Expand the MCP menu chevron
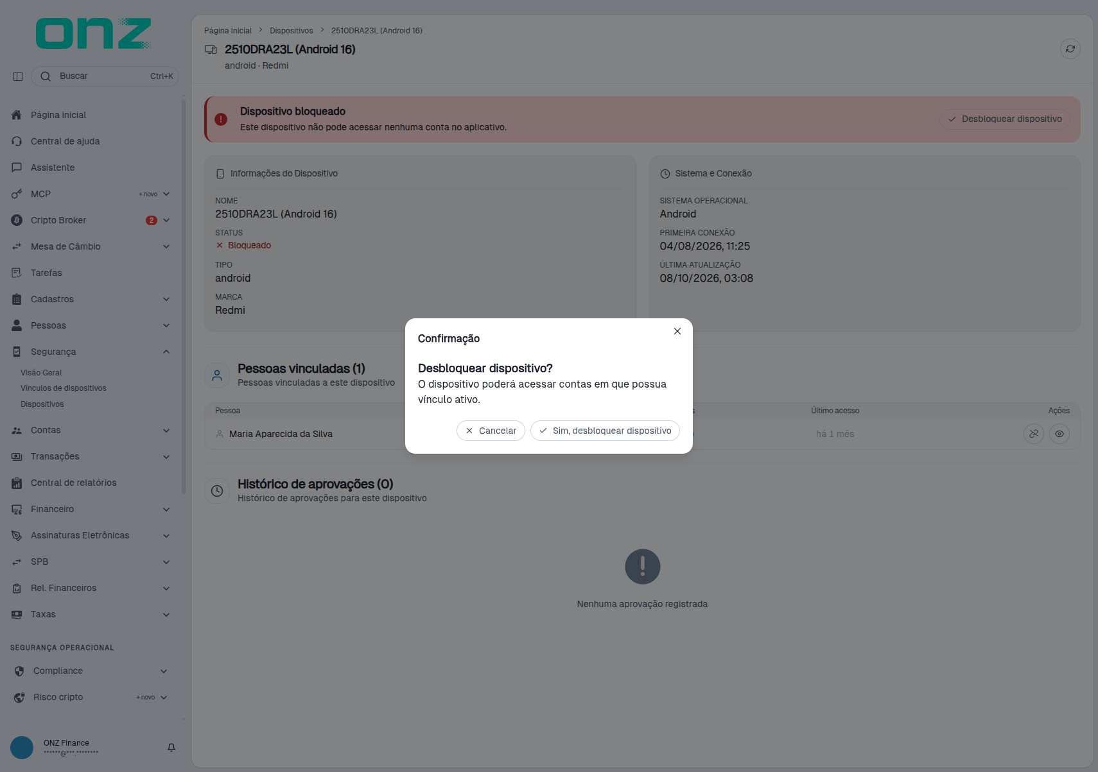Screen dimensions: 1098x772 pos(166,194)
